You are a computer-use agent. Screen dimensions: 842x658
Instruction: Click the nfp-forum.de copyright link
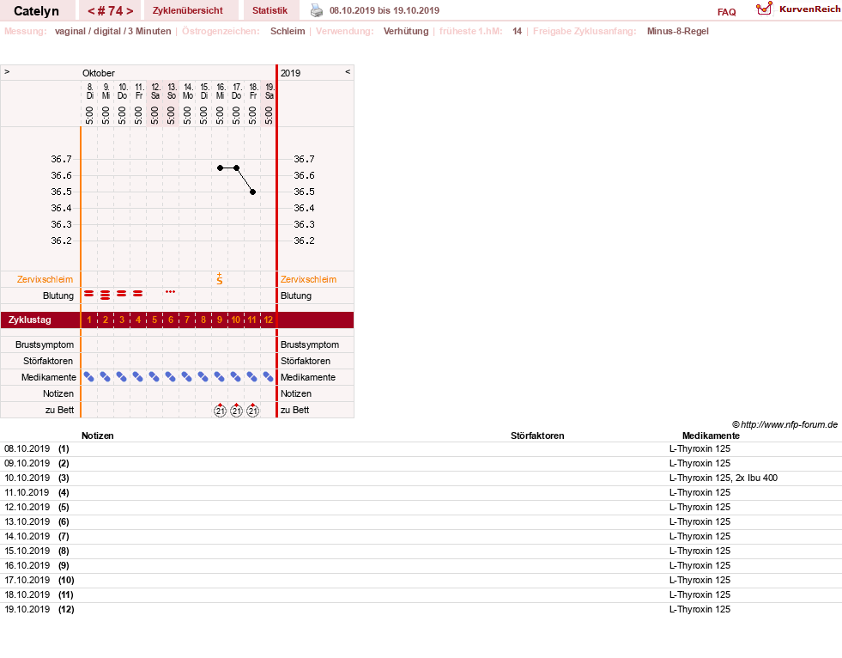(x=784, y=424)
